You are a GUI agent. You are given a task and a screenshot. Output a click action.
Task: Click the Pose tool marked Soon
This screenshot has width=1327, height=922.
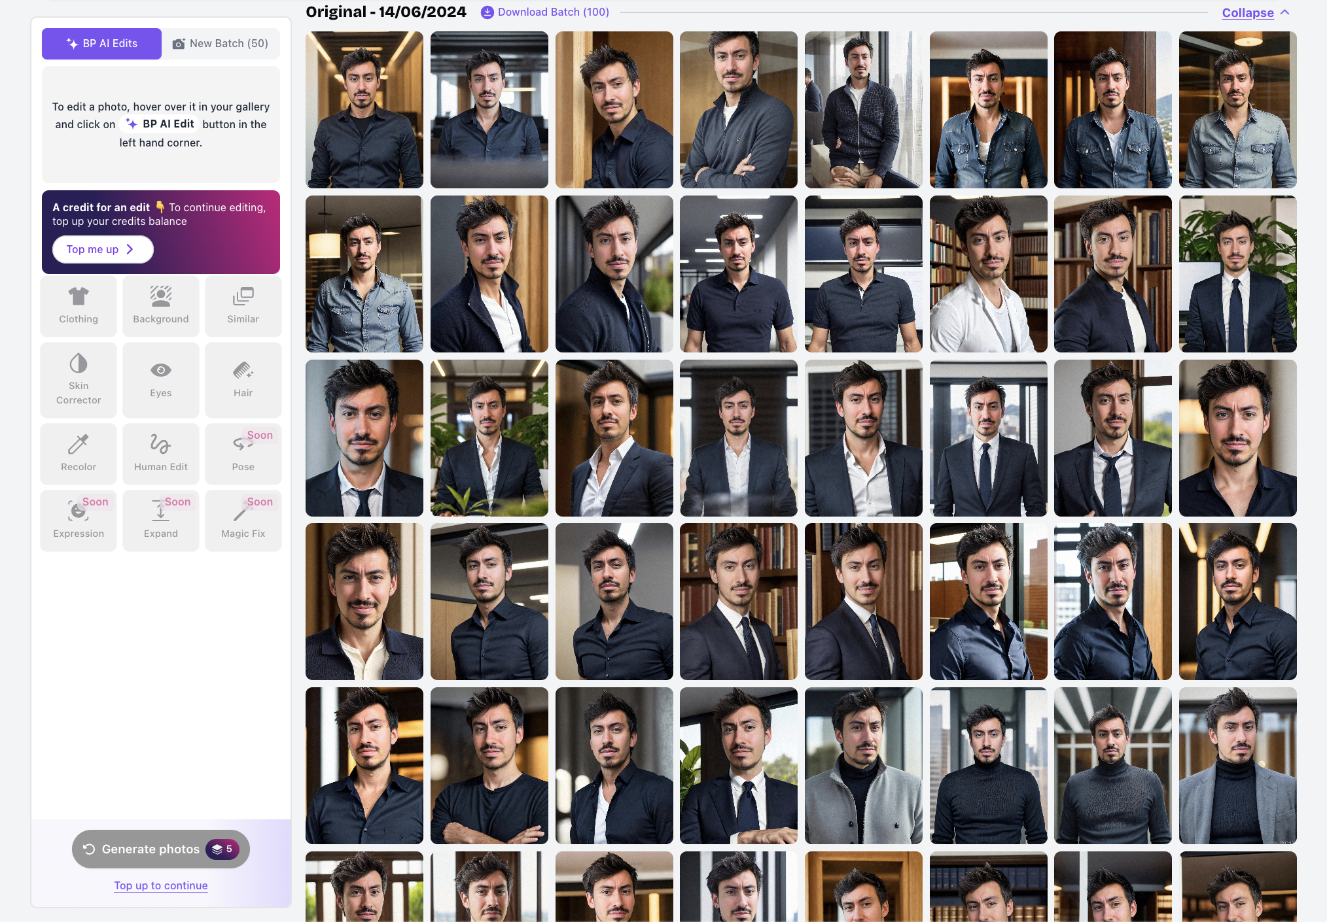click(x=243, y=454)
